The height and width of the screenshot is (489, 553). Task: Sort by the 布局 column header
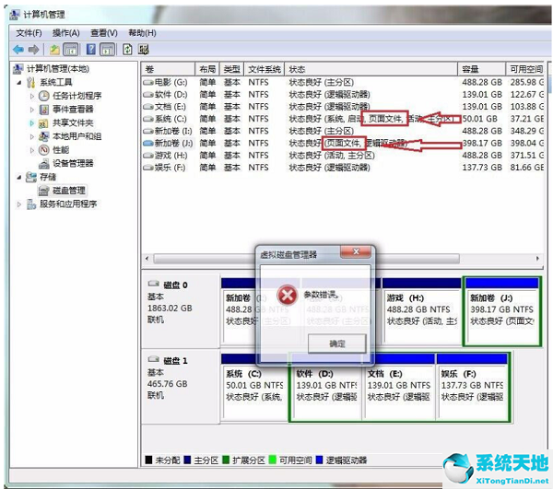(207, 69)
